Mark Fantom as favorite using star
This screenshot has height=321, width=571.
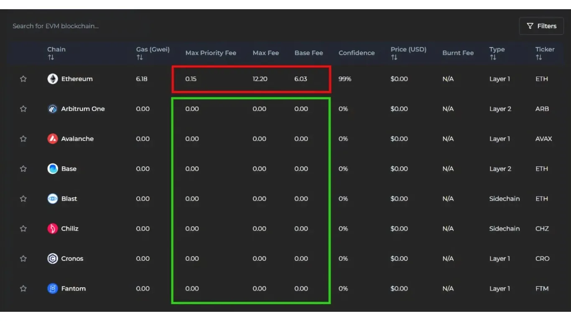click(x=23, y=288)
